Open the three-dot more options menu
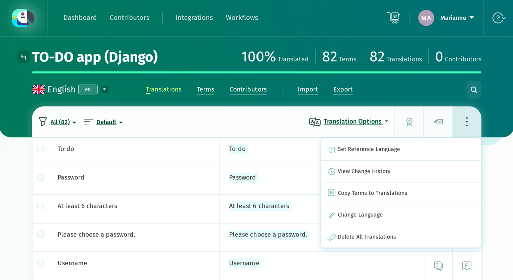This screenshot has width=513, height=280. (467, 122)
